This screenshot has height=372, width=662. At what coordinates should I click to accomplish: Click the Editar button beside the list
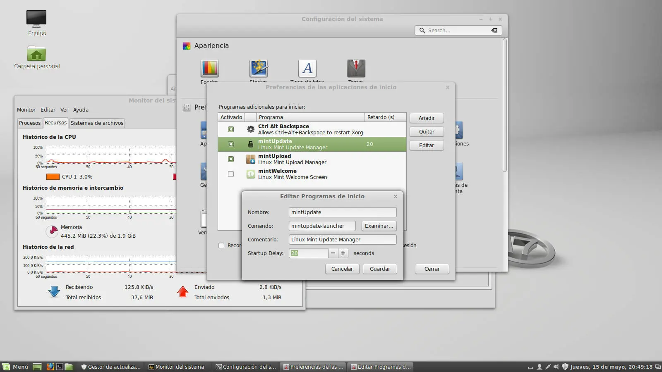[x=427, y=145]
